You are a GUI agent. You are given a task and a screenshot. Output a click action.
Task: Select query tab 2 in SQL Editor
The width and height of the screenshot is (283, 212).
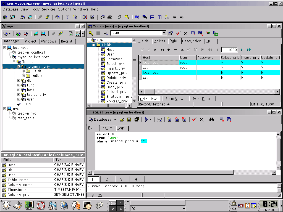[x=107, y=179]
